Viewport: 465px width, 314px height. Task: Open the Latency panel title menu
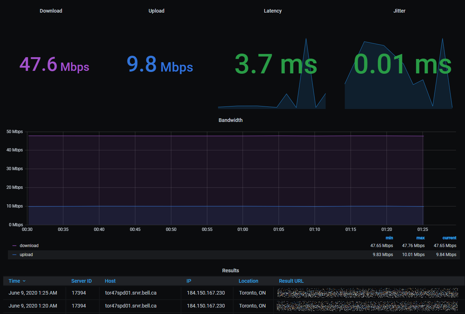(272, 11)
